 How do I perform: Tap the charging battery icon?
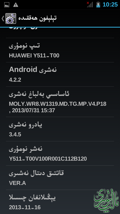click(x=98, y=5)
